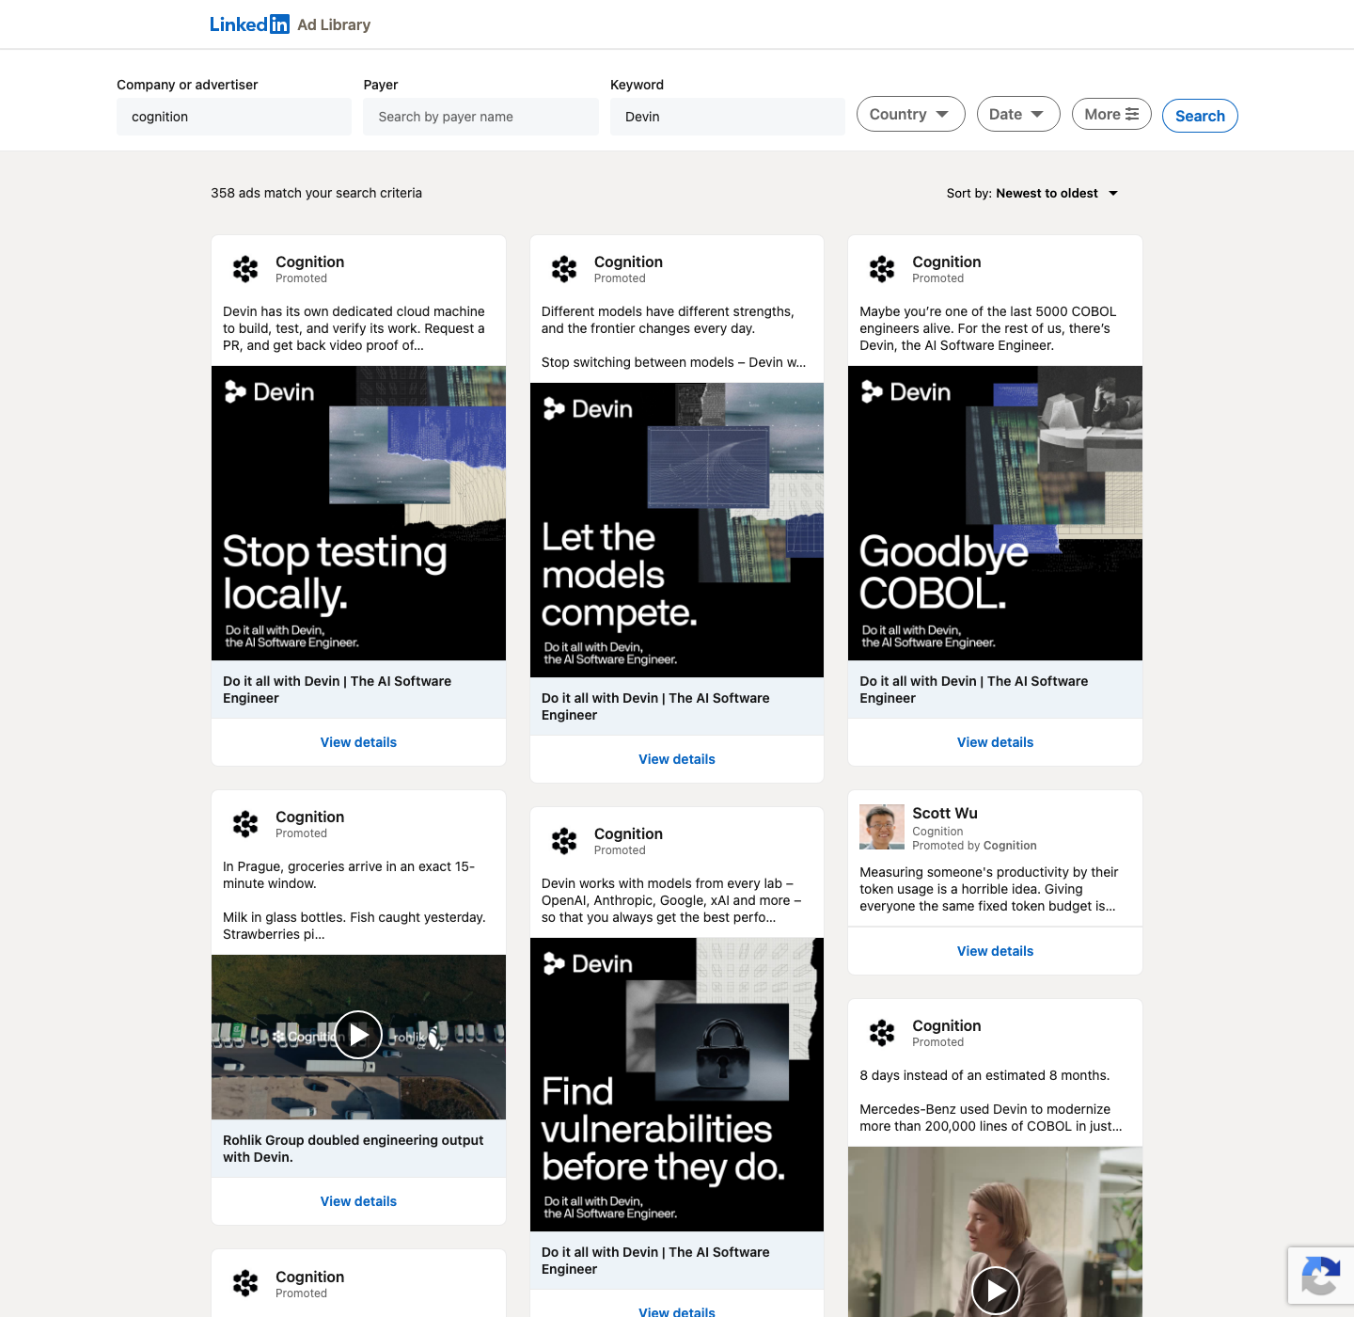
Task: Click Cognition logo on 'Let the models compete' ad
Action: (x=564, y=269)
